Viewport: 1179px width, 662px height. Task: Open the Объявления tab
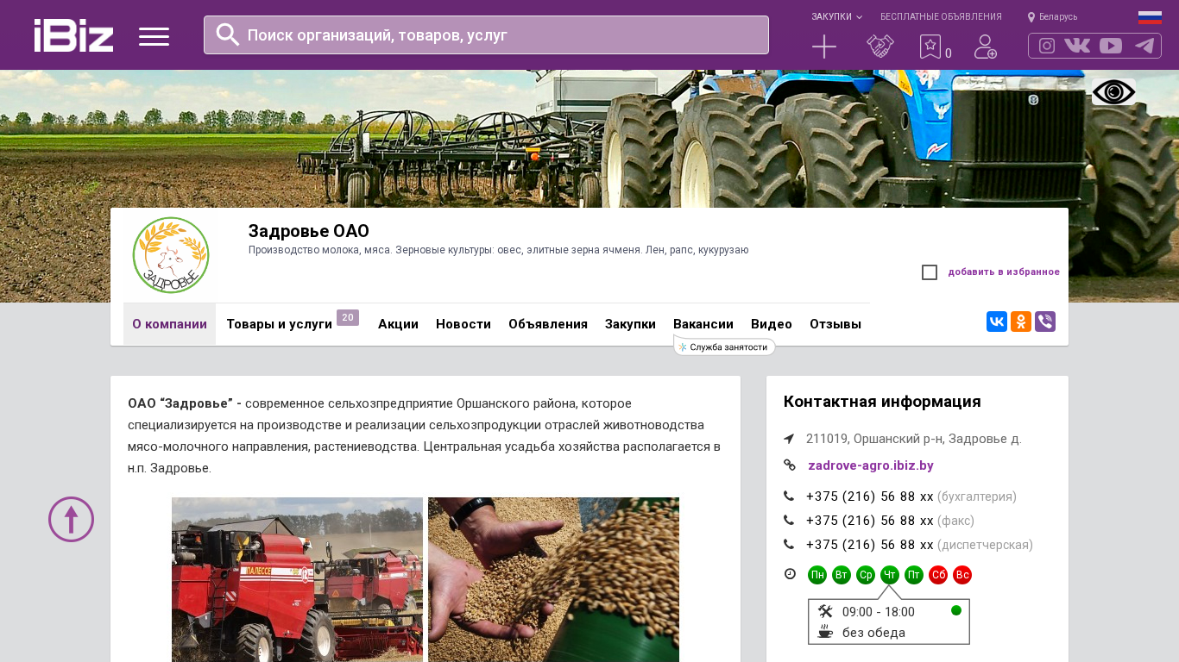point(548,324)
